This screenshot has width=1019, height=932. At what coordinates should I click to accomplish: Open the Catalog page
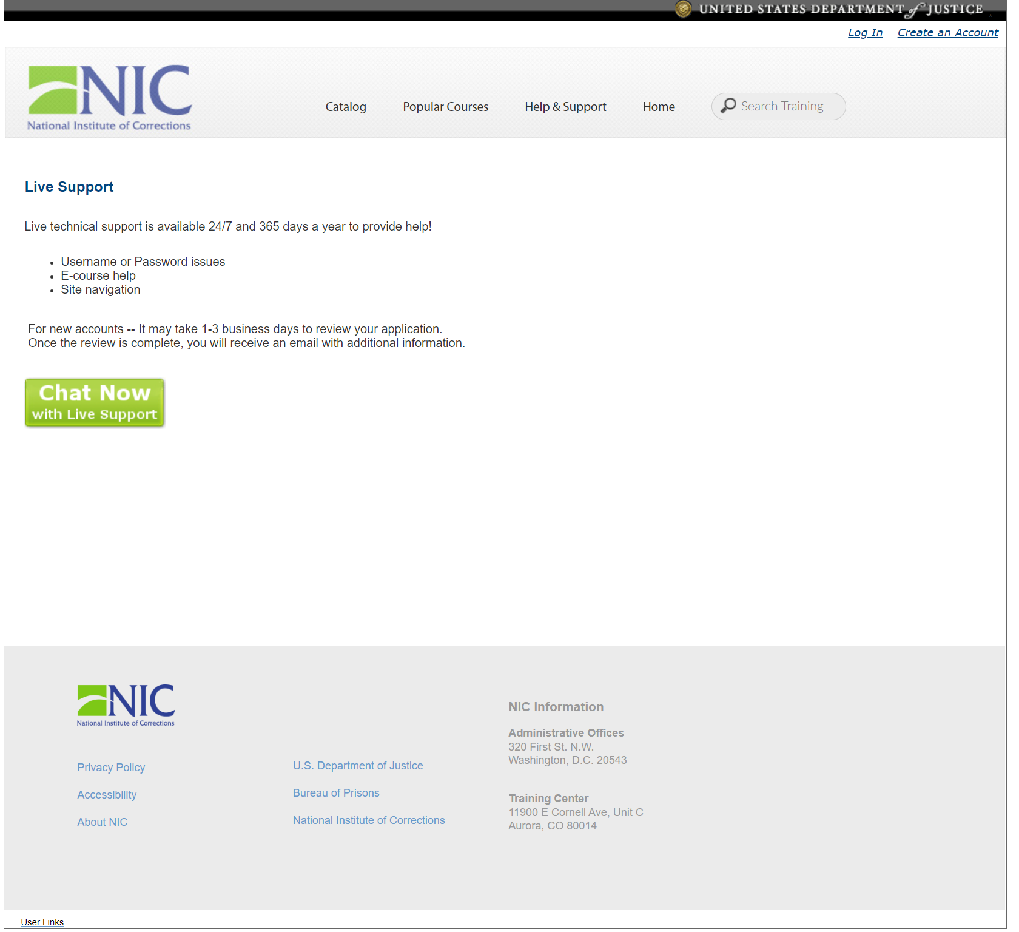[346, 106]
